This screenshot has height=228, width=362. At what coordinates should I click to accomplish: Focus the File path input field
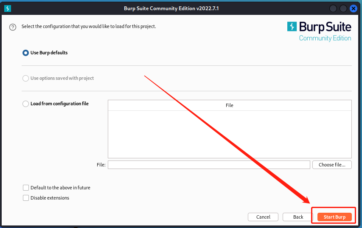click(x=209, y=165)
